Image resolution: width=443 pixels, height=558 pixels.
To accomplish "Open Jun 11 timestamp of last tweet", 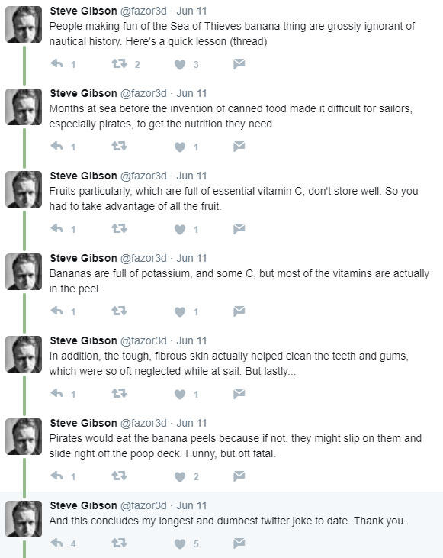I will (191, 505).
